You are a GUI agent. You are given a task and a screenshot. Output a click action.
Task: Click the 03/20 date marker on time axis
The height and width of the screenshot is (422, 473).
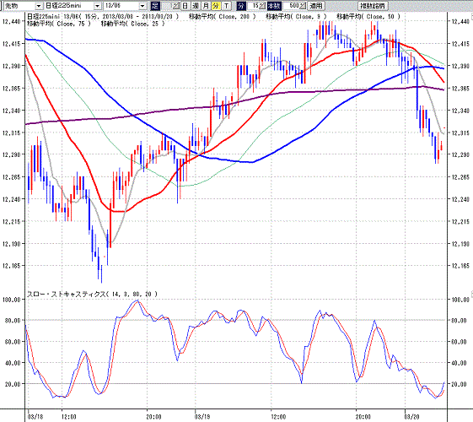(x=411, y=417)
